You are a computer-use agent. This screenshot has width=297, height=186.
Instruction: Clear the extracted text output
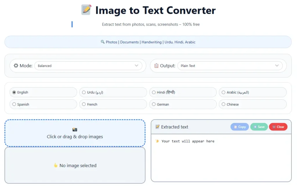pyautogui.click(x=278, y=127)
